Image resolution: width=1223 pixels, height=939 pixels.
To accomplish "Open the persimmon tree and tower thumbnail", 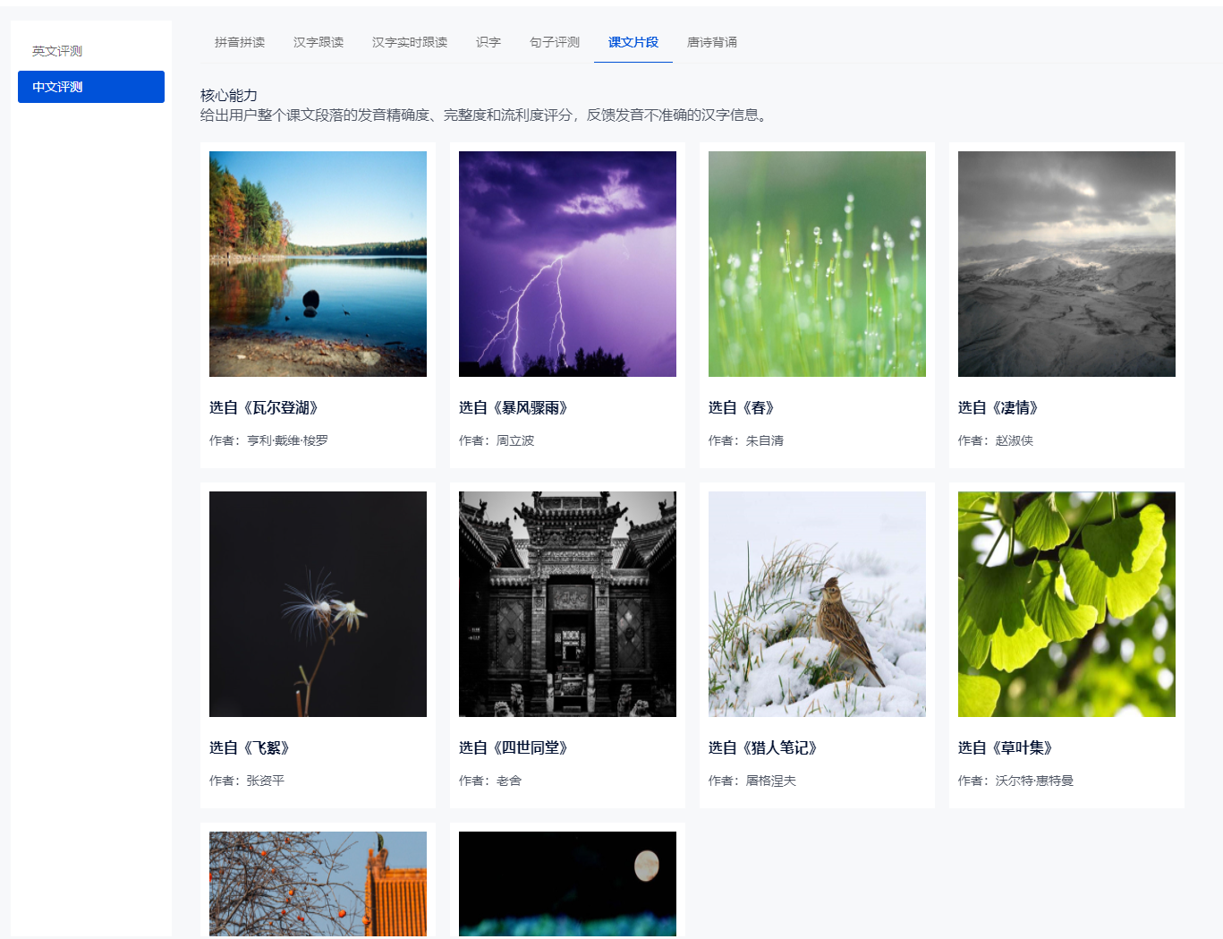I will pyautogui.click(x=318, y=884).
